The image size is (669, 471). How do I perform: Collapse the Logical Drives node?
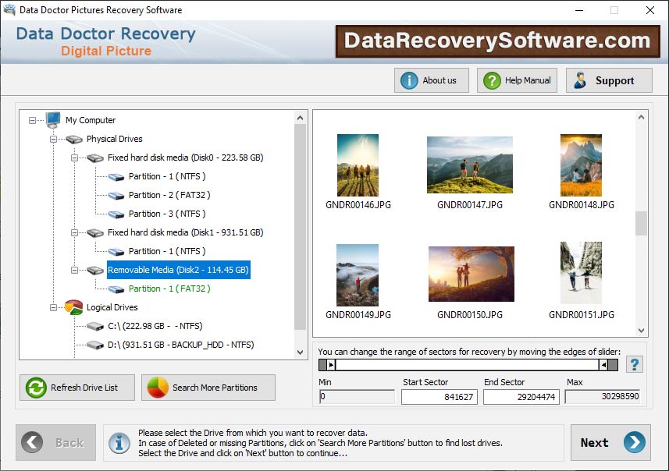point(52,306)
